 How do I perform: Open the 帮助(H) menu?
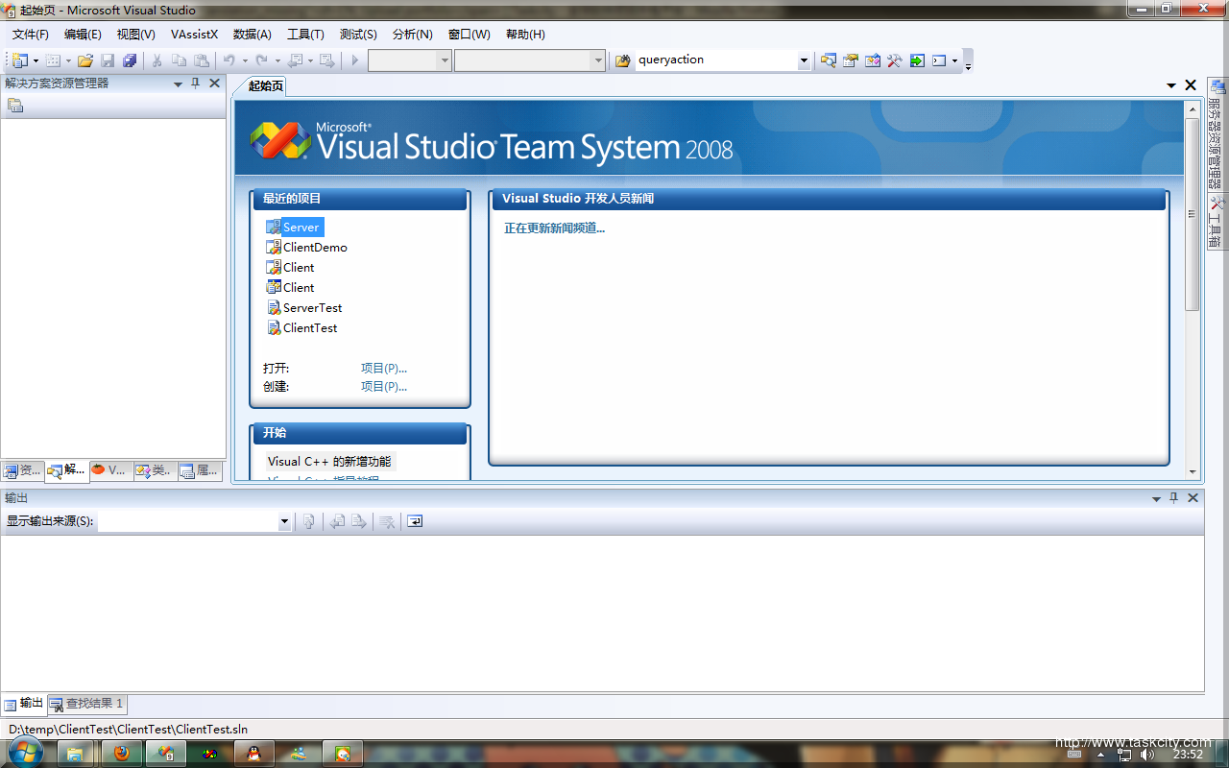[525, 35]
